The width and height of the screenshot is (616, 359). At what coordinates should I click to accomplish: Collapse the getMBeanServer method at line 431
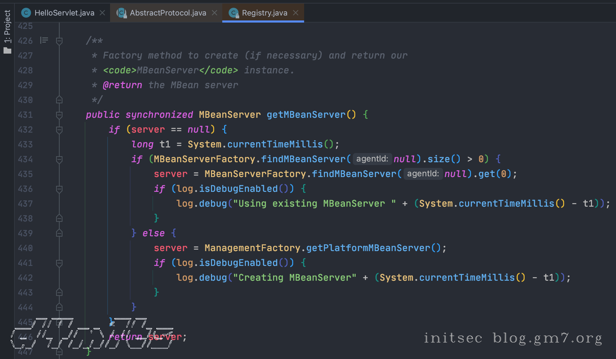(x=59, y=115)
